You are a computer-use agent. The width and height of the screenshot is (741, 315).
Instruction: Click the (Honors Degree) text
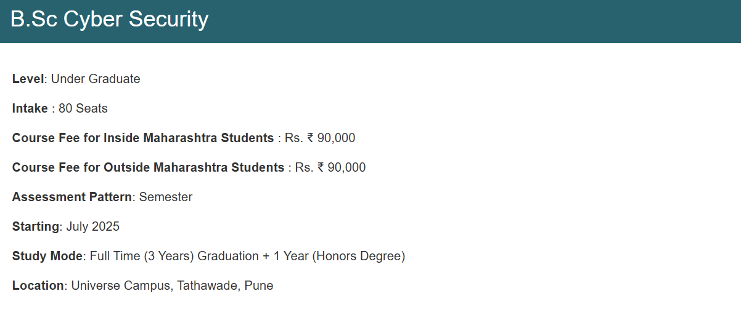point(358,256)
